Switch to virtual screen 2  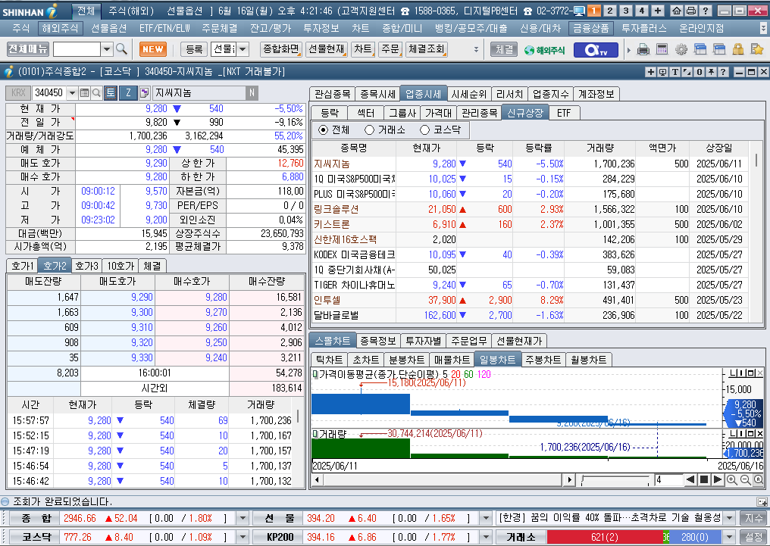(610, 11)
